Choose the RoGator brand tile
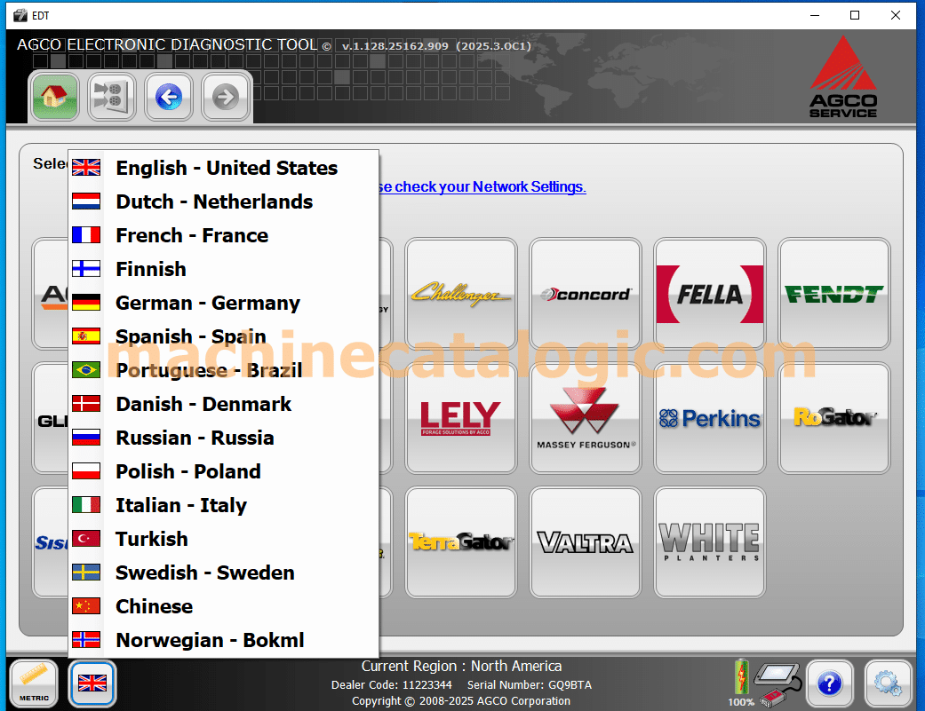This screenshot has width=925, height=711. 834,418
